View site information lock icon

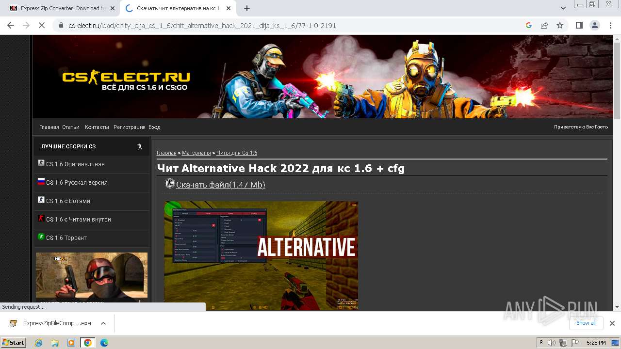(x=61, y=26)
